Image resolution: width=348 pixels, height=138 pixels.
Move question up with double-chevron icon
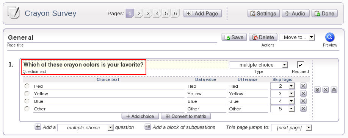tap(334, 90)
